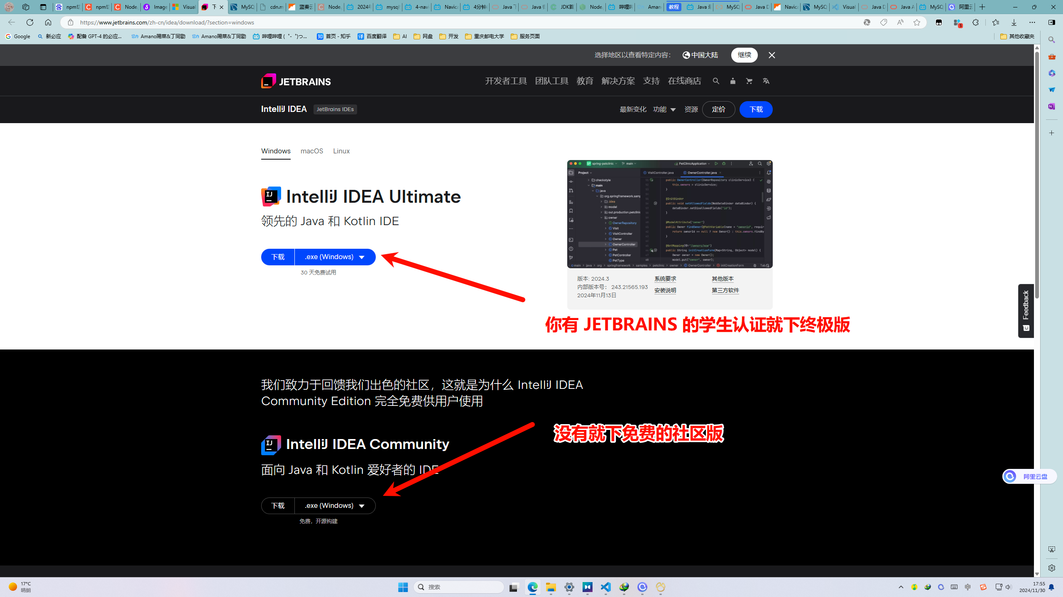Open the 第三方软件 link
This screenshot has height=597, width=1063.
coord(725,291)
